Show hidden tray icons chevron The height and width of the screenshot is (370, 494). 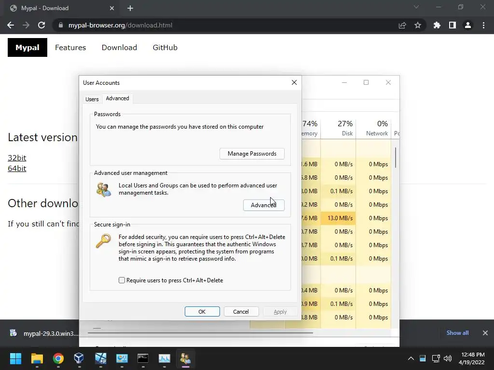[x=411, y=358]
